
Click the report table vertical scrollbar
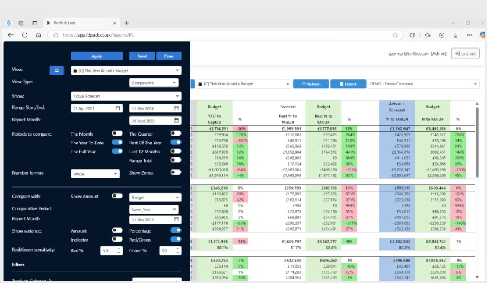477,142
